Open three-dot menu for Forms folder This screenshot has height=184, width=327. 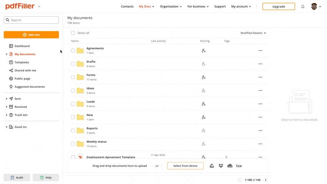coord(260,77)
